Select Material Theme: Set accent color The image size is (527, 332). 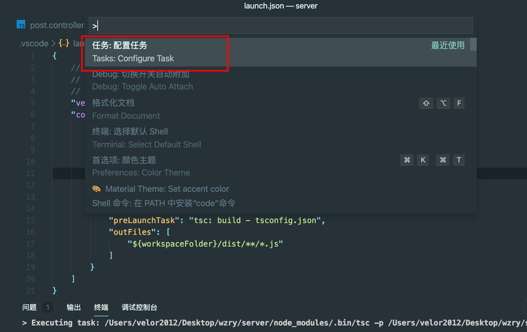coord(280,189)
